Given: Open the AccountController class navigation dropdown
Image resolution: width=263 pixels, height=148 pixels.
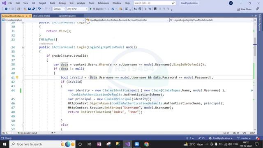Looking at the screenshot, I should point(127,20).
